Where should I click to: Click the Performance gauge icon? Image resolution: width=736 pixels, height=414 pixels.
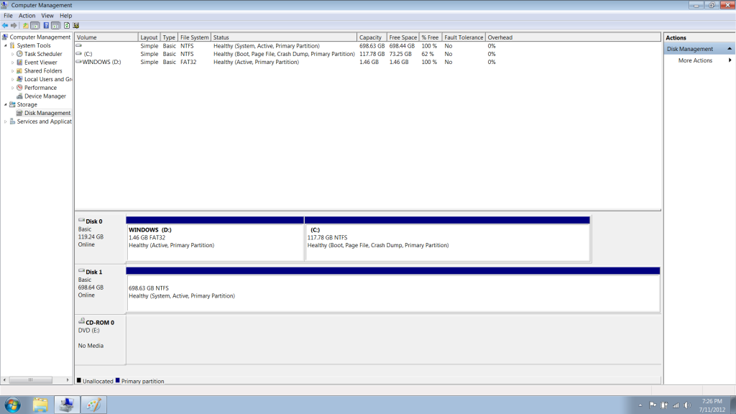(x=19, y=88)
